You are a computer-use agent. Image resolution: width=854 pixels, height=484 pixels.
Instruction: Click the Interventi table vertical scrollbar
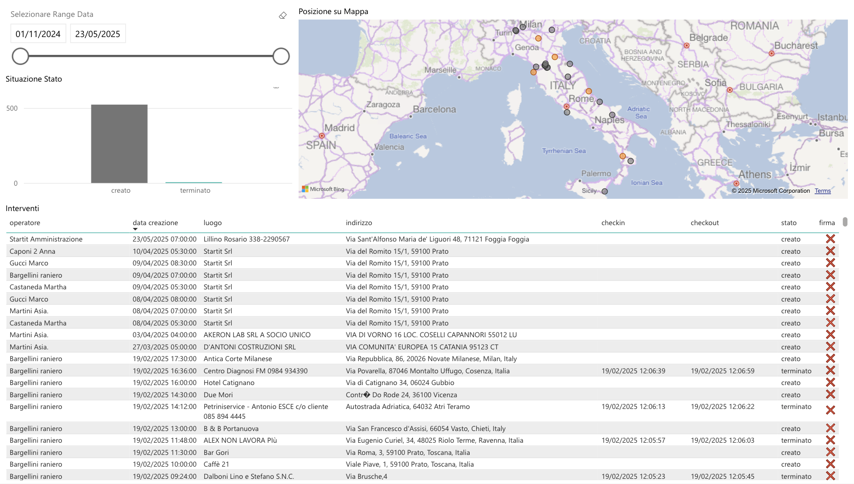point(845,222)
